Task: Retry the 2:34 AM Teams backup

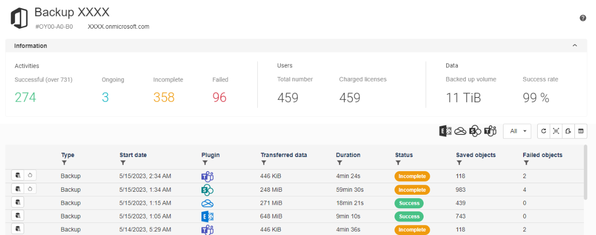Action: [x=31, y=176]
